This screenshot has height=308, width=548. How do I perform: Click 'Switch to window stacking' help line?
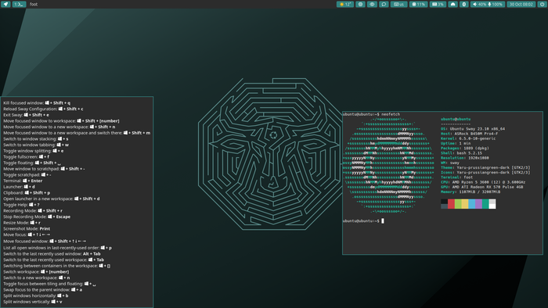[36, 139]
